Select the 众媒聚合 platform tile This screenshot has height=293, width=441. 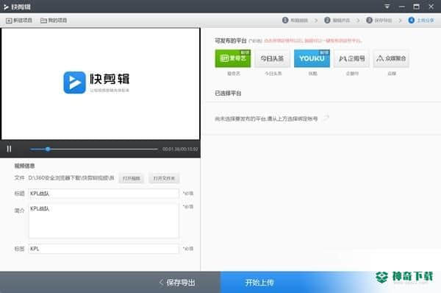coord(391,58)
